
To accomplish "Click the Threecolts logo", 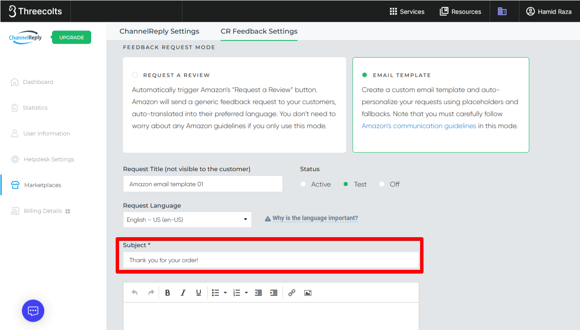I will coord(35,11).
